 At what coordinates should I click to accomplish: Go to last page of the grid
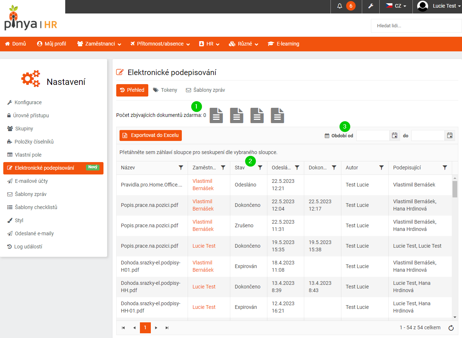click(x=167, y=328)
